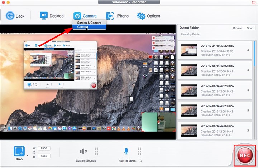Open the shopping cart icon in title bar

[254, 3]
